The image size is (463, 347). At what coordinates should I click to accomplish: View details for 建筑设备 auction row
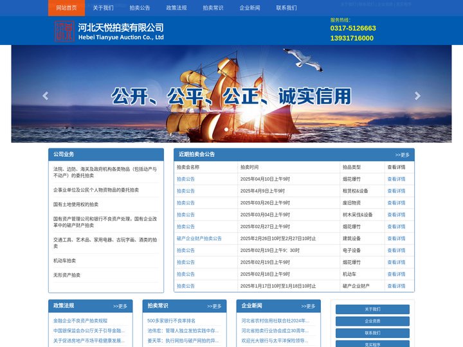click(396, 238)
